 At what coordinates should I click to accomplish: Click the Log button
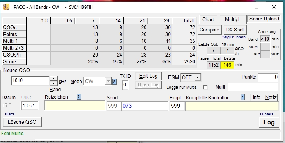pos(269,123)
